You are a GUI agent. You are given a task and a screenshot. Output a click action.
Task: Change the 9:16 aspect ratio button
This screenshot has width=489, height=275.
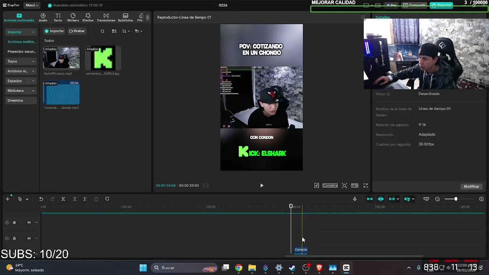coord(355,186)
